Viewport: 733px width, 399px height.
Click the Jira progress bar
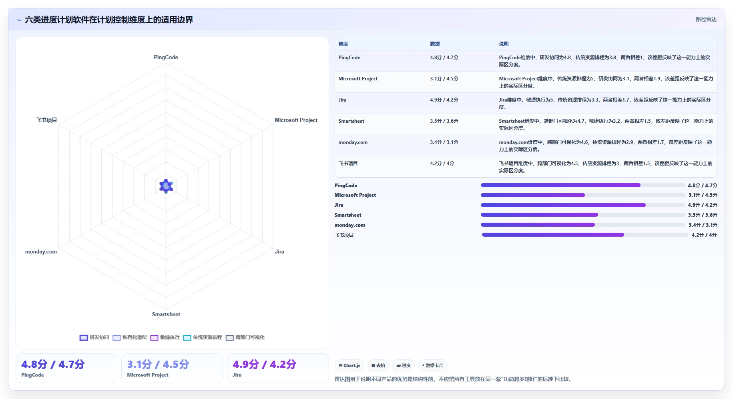[582, 205]
